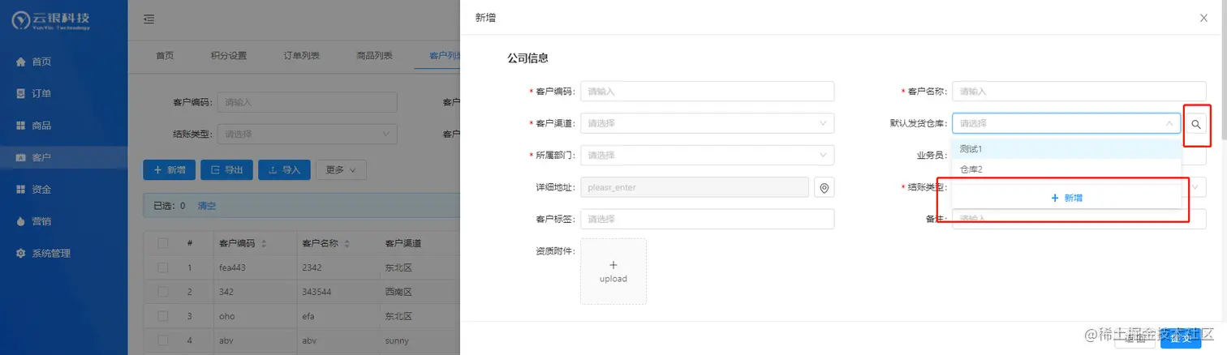Choose 仓库2 from the warehouse list
Image resolution: width=1227 pixels, height=355 pixels.
point(1066,169)
